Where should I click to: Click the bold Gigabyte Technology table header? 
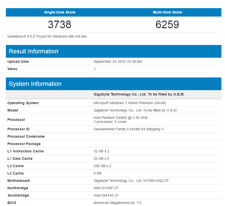[139, 94]
